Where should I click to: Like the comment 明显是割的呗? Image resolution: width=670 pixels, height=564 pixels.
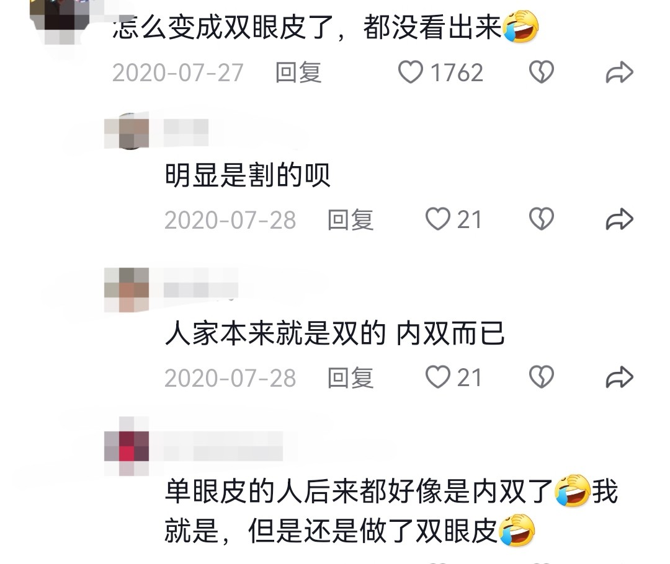coord(437,219)
